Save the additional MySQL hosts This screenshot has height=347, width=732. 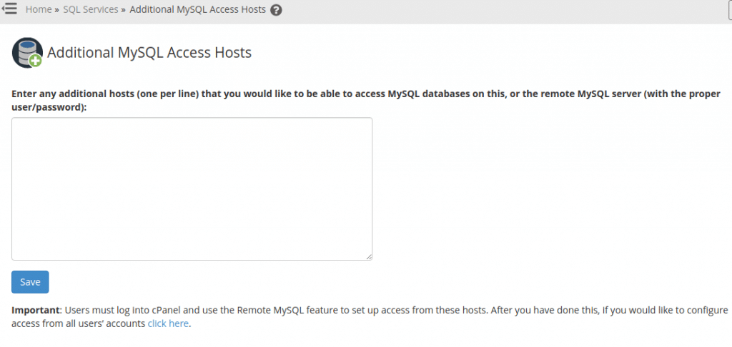(x=30, y=282)
